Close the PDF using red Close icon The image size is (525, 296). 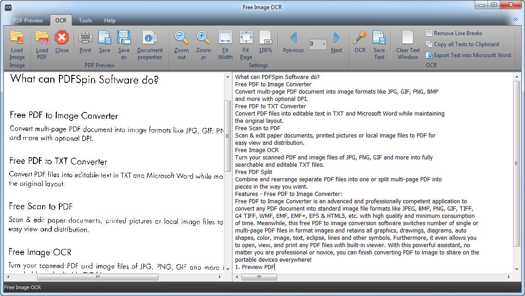62,37
